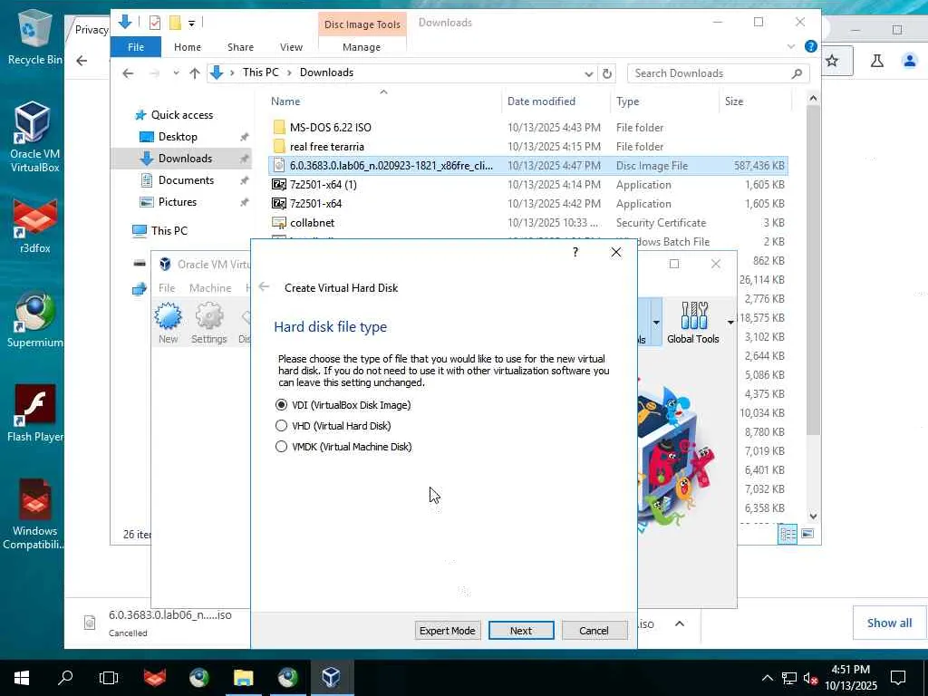Select the 7z2501-x64 (1) application
The height and width of the screenshot is (696, 928).
coord(528,185)
